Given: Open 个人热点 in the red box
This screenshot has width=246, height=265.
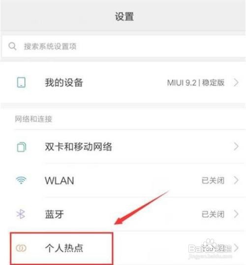Looking at the screenshot, I should coord(61,248).
